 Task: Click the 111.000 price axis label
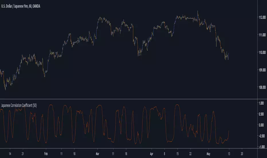click(x=262, y=35)
